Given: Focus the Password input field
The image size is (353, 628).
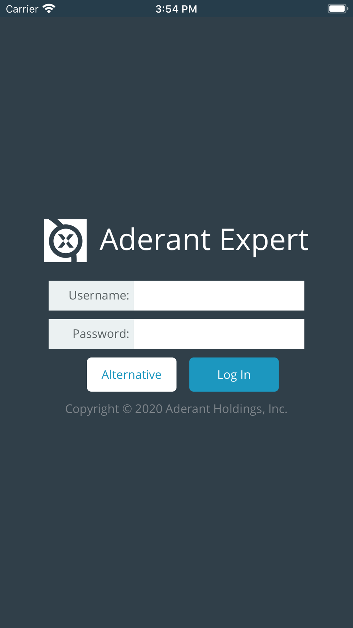Looking at the screenshot, I should click(x=219, y=334).
